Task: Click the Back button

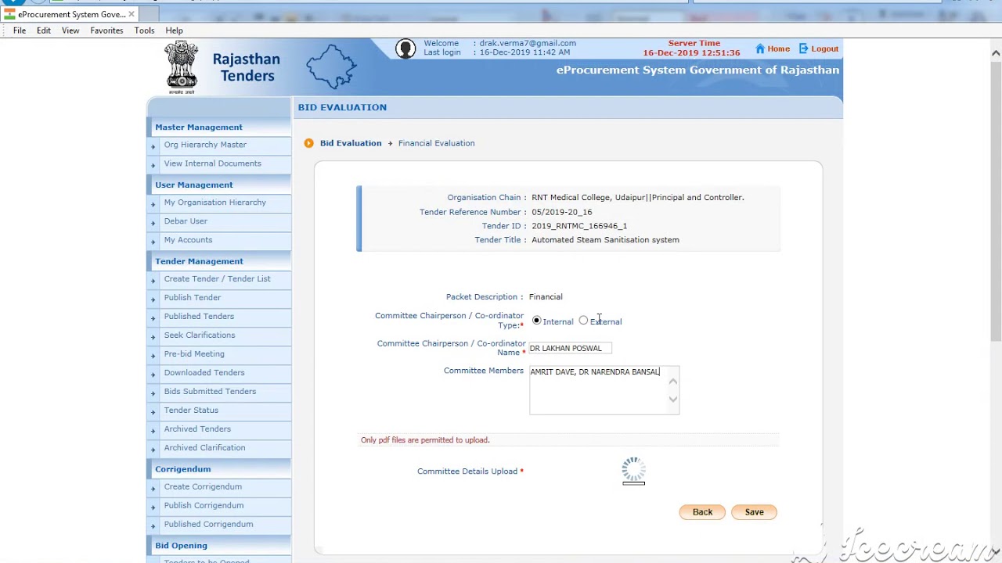Action: (702, 512)
